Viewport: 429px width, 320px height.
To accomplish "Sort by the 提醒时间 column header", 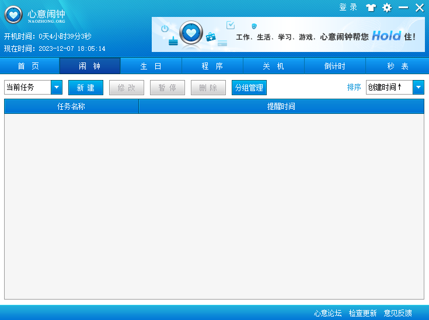I will [281, 106].
